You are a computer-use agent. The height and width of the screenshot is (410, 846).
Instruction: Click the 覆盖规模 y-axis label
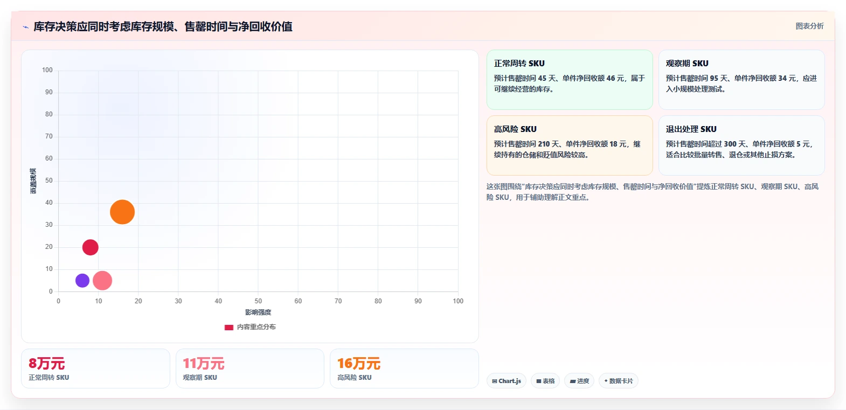(x=33, y=181)
